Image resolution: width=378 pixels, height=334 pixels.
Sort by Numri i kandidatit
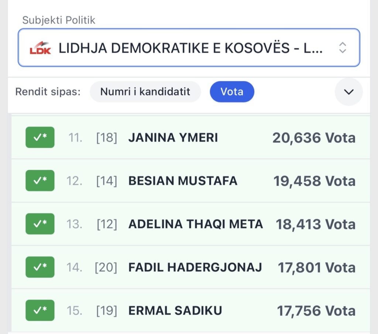point(145,92)
